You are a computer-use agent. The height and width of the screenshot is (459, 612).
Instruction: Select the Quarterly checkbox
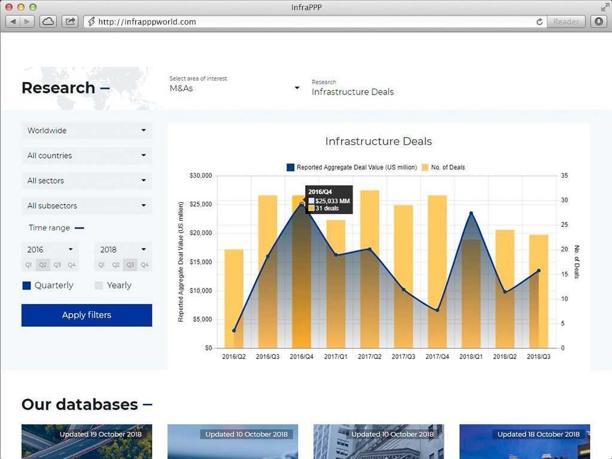(x=26, y=285)
